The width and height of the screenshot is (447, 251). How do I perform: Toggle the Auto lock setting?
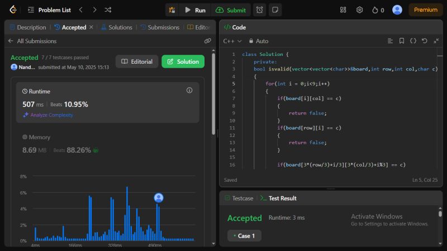(259, 41)
